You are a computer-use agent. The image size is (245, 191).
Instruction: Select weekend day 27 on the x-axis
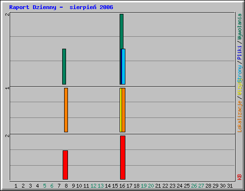201,186
